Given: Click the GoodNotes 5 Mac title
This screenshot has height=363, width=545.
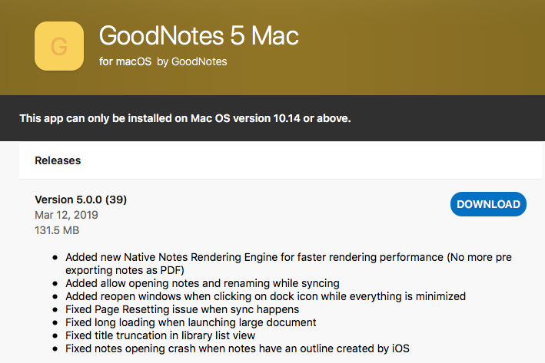Looking at the screenshot, I should [198, 35].
